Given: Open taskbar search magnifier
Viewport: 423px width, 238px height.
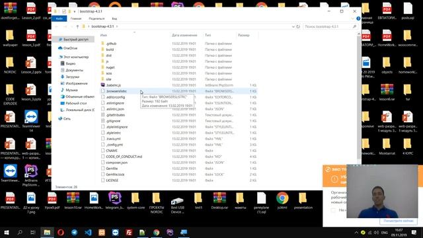Looking at the screenshot, I should click(x=20, y=232).
